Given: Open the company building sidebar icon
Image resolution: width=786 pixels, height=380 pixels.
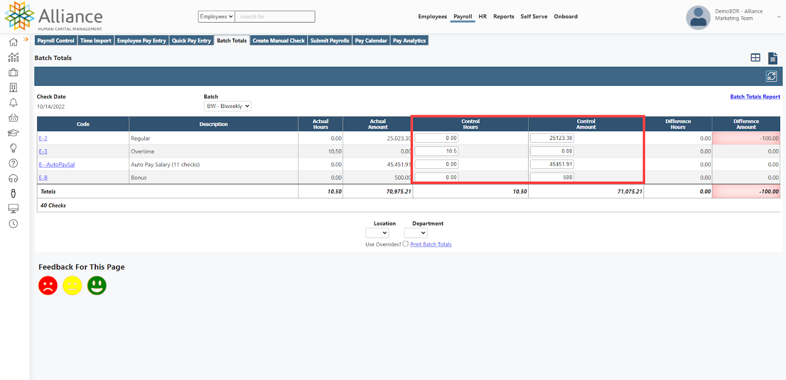Looking at the screenshot, I should [13, 87].
